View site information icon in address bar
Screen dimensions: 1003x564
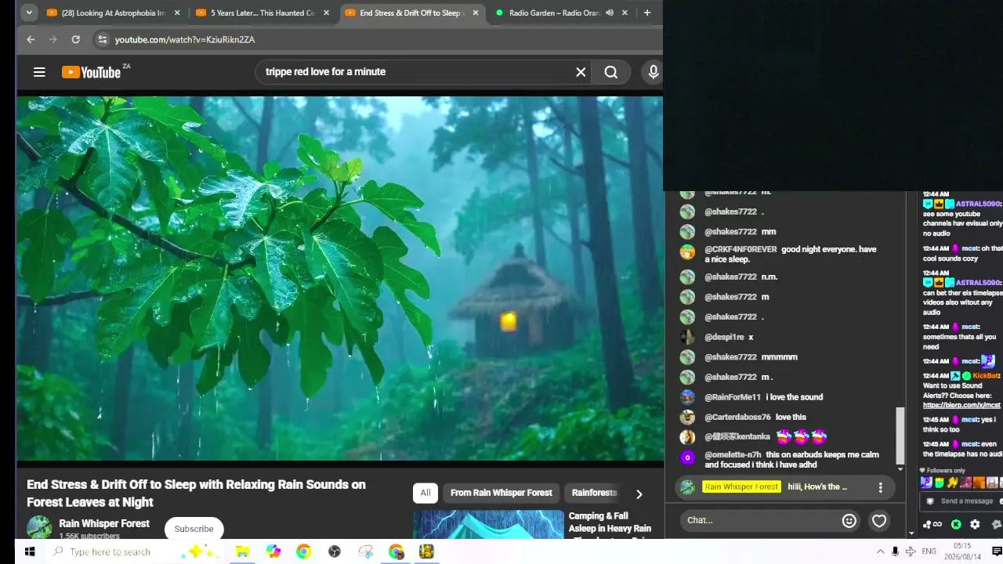(x=102, y=39)
